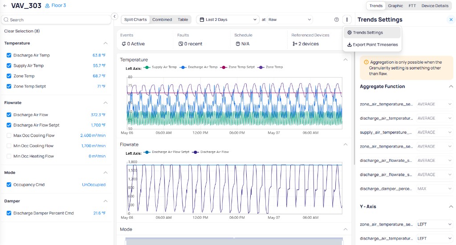Toggle the Zone Temp legend marker
Screen dimensions: 456x245
[x=261, y=67]
